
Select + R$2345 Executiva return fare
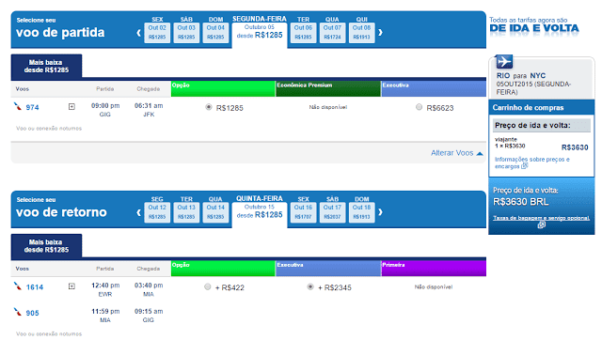click(310, 286)
